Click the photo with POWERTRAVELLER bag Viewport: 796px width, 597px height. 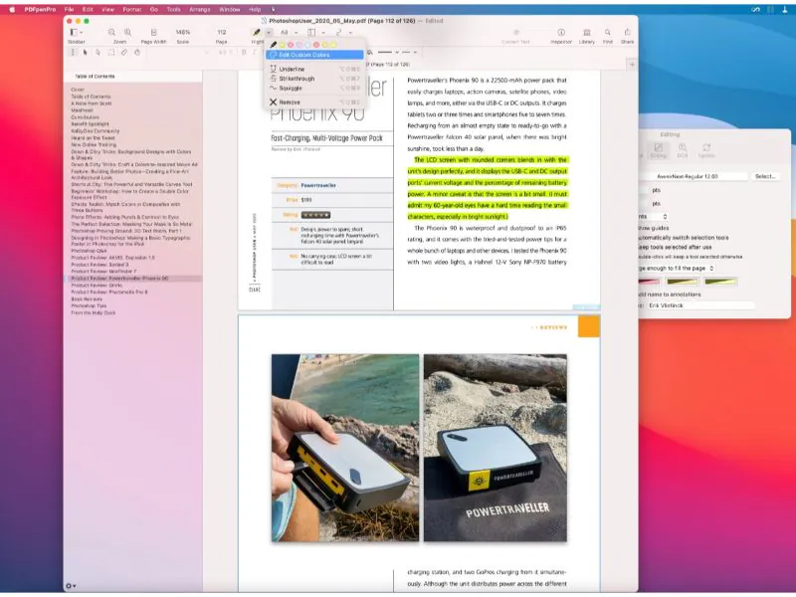496,448
